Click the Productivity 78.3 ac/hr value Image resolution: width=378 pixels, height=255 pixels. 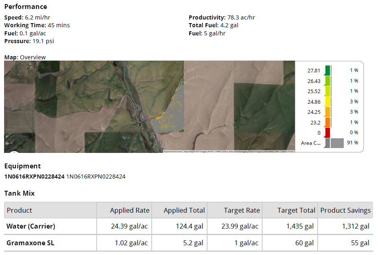[x=241, y=17]
